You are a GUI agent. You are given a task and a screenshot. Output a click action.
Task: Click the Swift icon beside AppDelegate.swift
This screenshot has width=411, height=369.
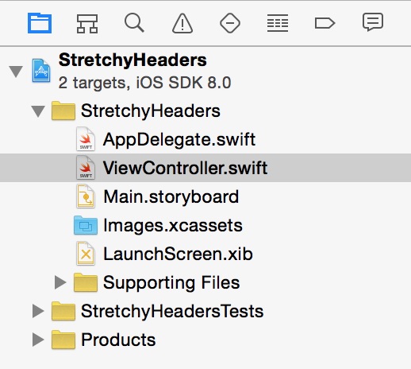[x=86, y=139]
